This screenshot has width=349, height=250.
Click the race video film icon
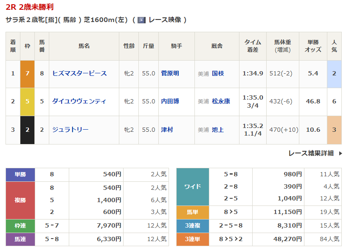pos(142,20)
